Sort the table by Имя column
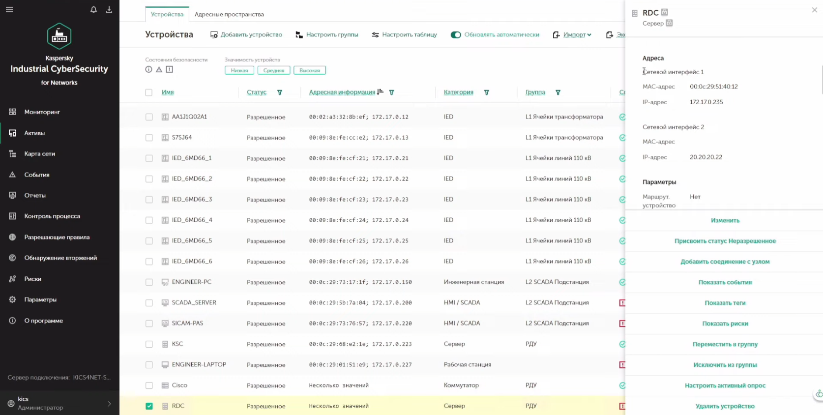The height and width of the screenshot is (415, 823). (x=168, y=92)
